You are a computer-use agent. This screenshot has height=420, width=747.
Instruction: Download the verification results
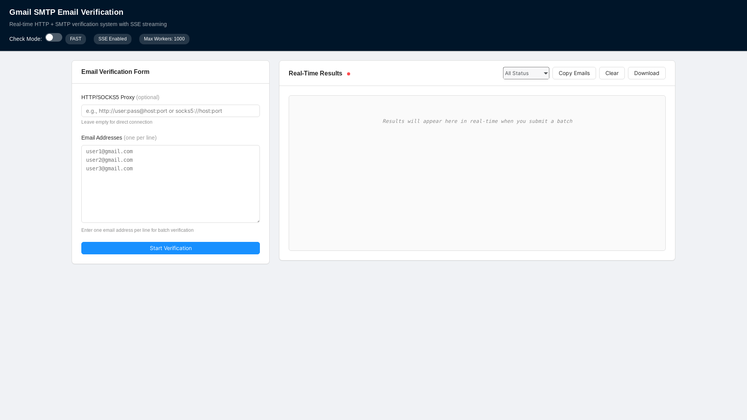coord(647,73)
